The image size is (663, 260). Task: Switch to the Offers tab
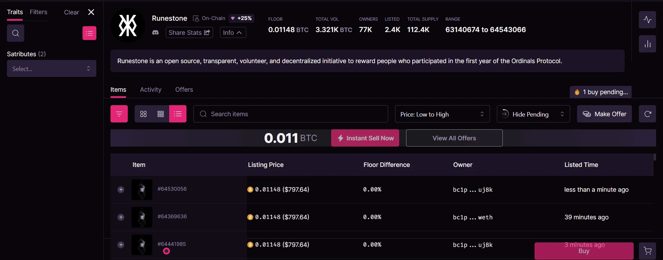(x=184, y=90)
